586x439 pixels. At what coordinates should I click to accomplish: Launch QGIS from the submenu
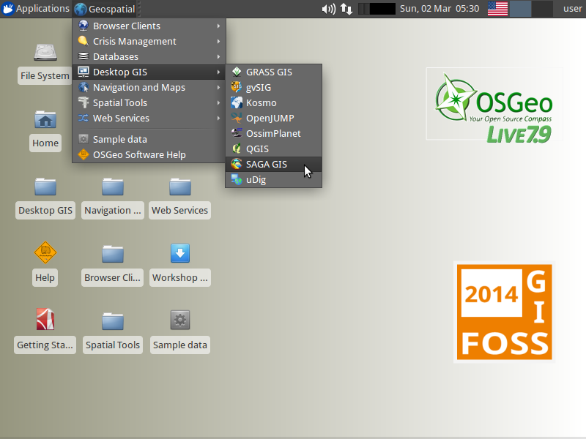pyautogui.click(x=273, y=149)
